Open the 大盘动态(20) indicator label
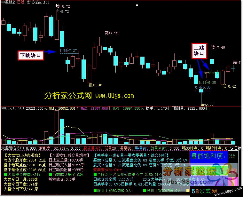The height and width of the screenshot is (197, 243). click(12, 148)
